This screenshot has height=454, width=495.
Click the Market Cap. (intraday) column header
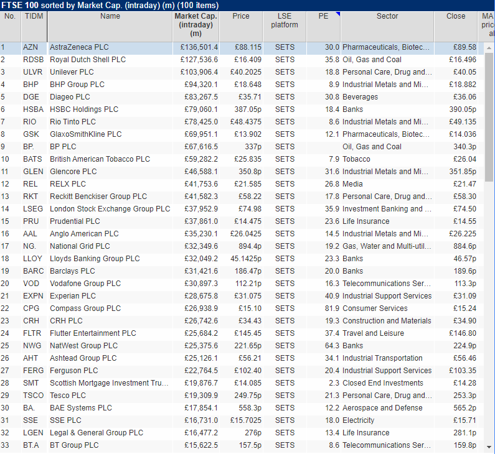(x=196, y=27)
